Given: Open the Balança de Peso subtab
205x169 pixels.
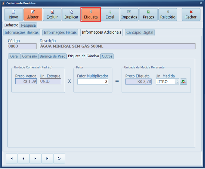Looking at the screenshot, I should coord(52,56).
